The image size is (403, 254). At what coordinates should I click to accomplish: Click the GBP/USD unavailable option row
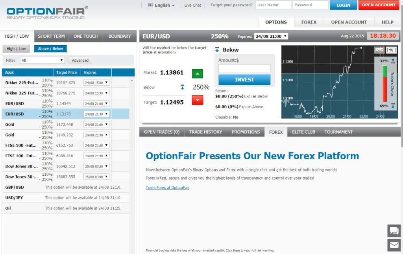(x=66, y=187)
